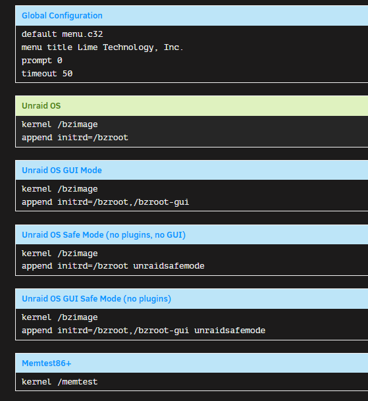The height and width of the screenshot is (401, 368).
Task: Click 'append initrd=/bzroot' under Unraid OS
Action: [x=74, y=138]
